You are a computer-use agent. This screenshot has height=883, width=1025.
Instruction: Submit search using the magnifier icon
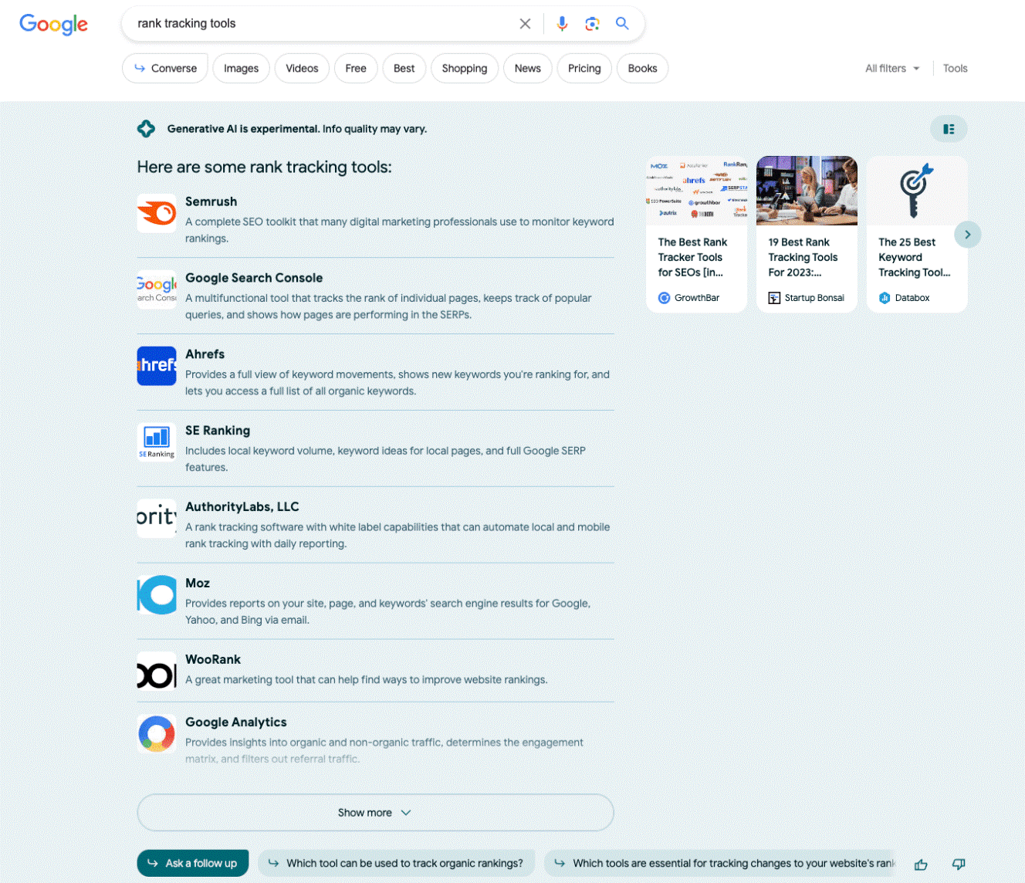click(x=622, y=23)
